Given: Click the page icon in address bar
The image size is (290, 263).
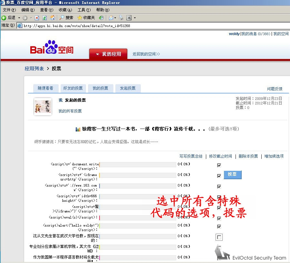Looking at the screenshot, I should pyautogui.click(x=20, y=25).
